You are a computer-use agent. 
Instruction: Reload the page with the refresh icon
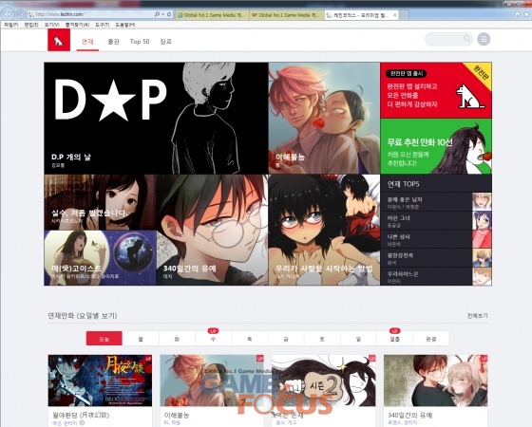click(169, 14)
